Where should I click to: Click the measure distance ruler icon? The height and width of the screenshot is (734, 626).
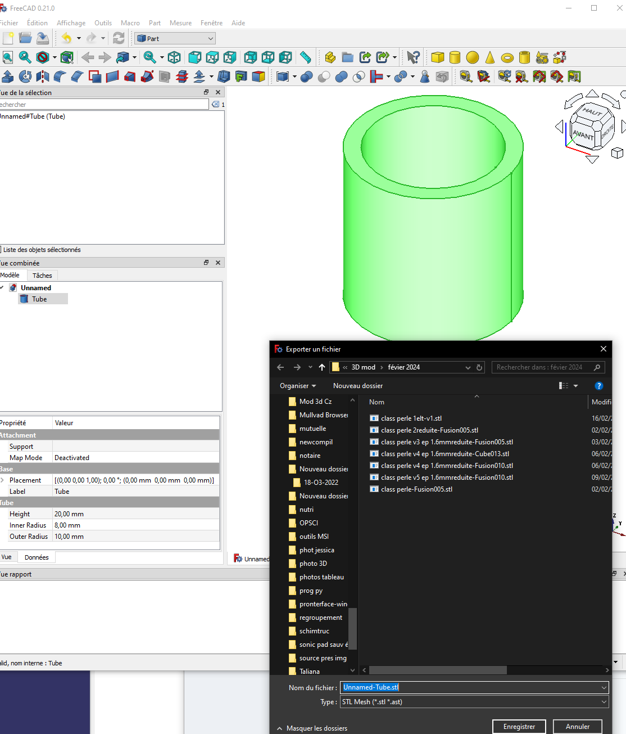(305, 57)
